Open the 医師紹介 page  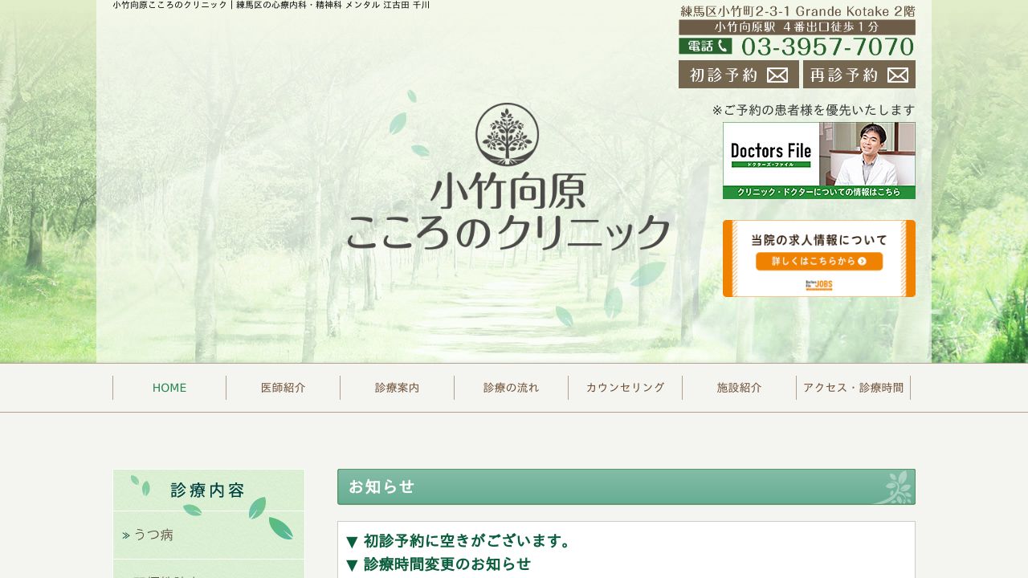click(x=283, y=388)
